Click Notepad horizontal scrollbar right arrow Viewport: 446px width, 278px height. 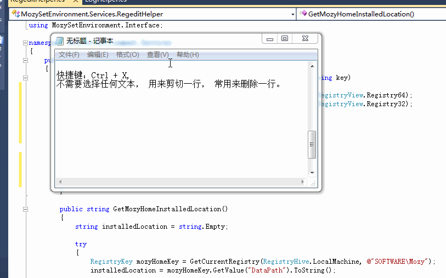(302, 182)
